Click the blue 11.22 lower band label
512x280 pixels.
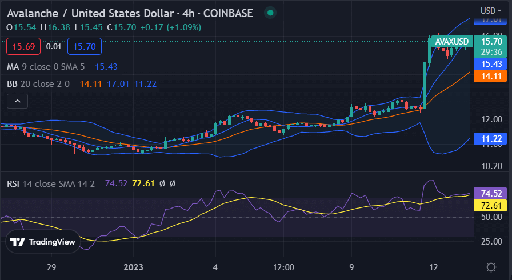click(x=491, y=139)
